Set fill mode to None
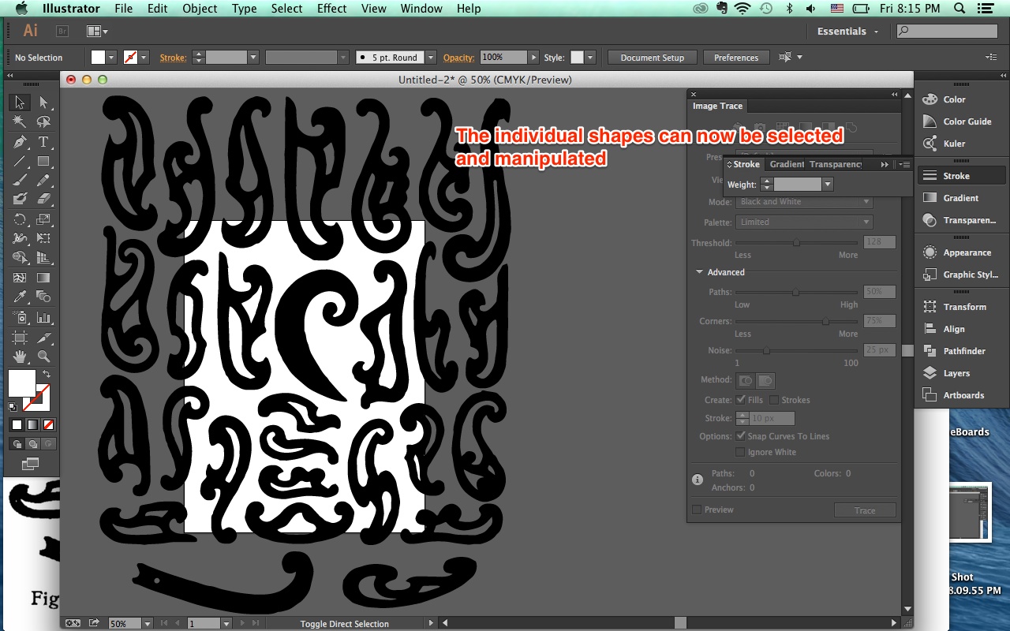This screenshot has width=1010, height=631. pyautogui.click(x=48, y=424)
